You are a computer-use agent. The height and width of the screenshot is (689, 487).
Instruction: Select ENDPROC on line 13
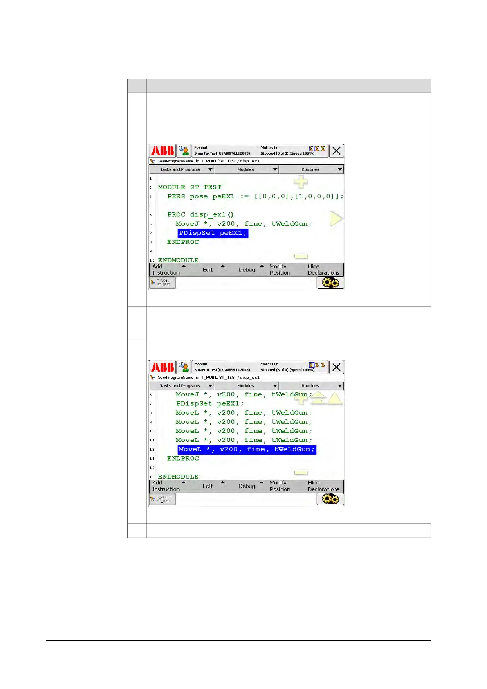183,459
